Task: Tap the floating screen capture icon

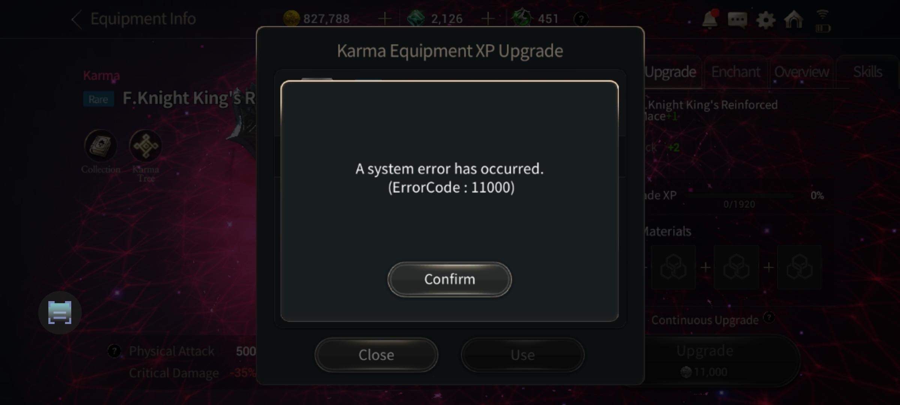Action: 60,312
